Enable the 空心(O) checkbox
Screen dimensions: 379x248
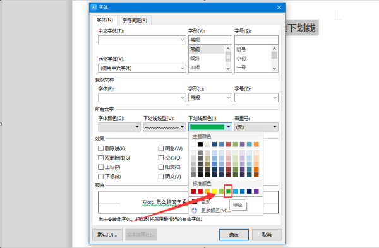(161, 158)
